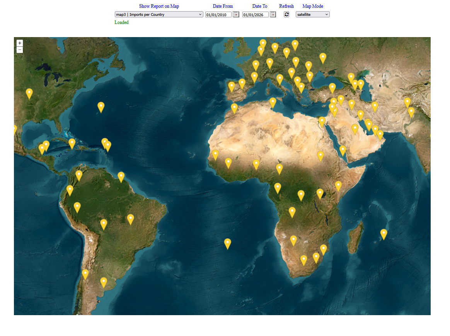Click the map marker over Chile
The height and width of the screenshot is (336, 450).
tap(85, 274)
